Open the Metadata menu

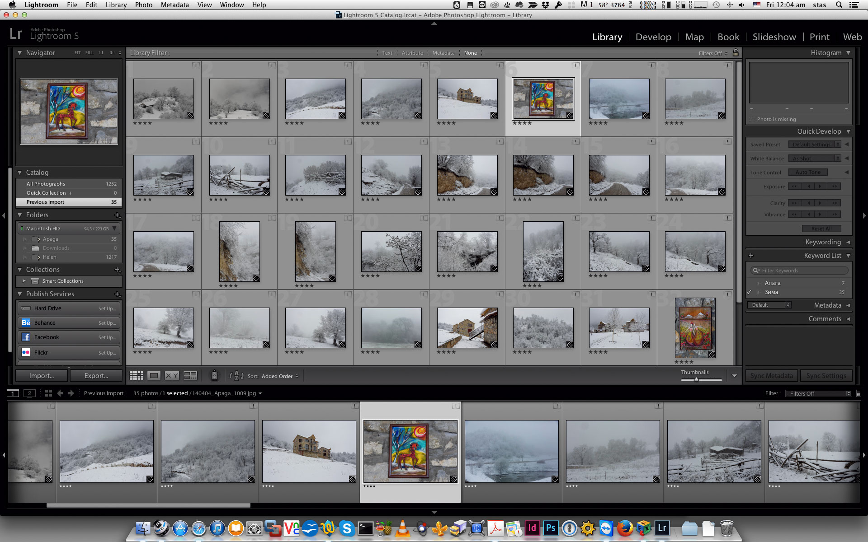pyautogui.click(x=175, y=5)
